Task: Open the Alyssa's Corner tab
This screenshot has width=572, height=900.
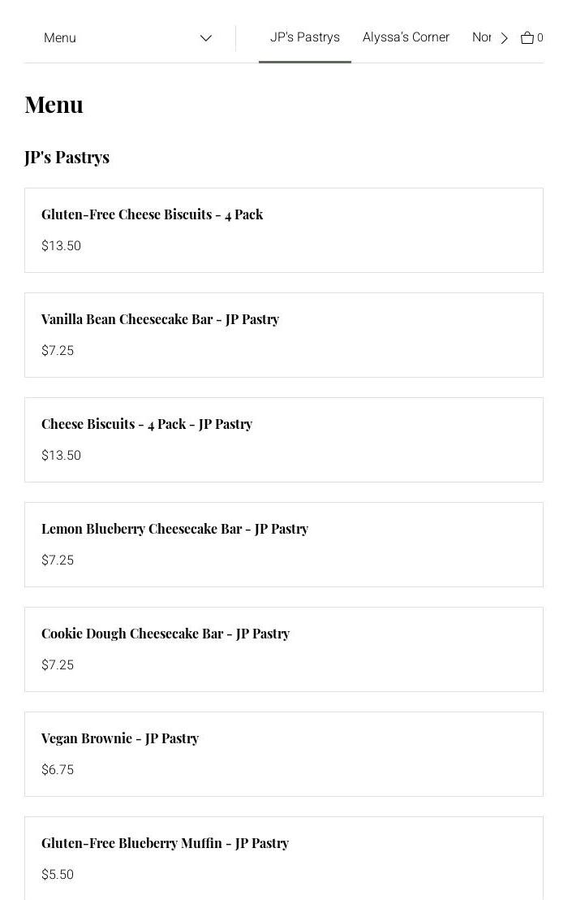Action: pyautogui.click(x=406, y=37)
